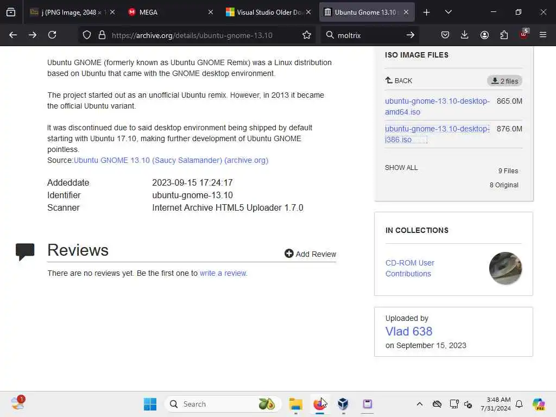Open the weather widget on the taskbar

tap(17, 403)
